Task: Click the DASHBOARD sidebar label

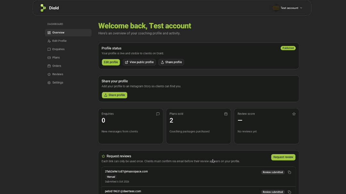Action: 55,24
